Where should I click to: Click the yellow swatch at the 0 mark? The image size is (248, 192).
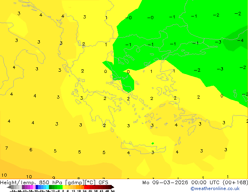pyautogui.click(x=64, y=187)
